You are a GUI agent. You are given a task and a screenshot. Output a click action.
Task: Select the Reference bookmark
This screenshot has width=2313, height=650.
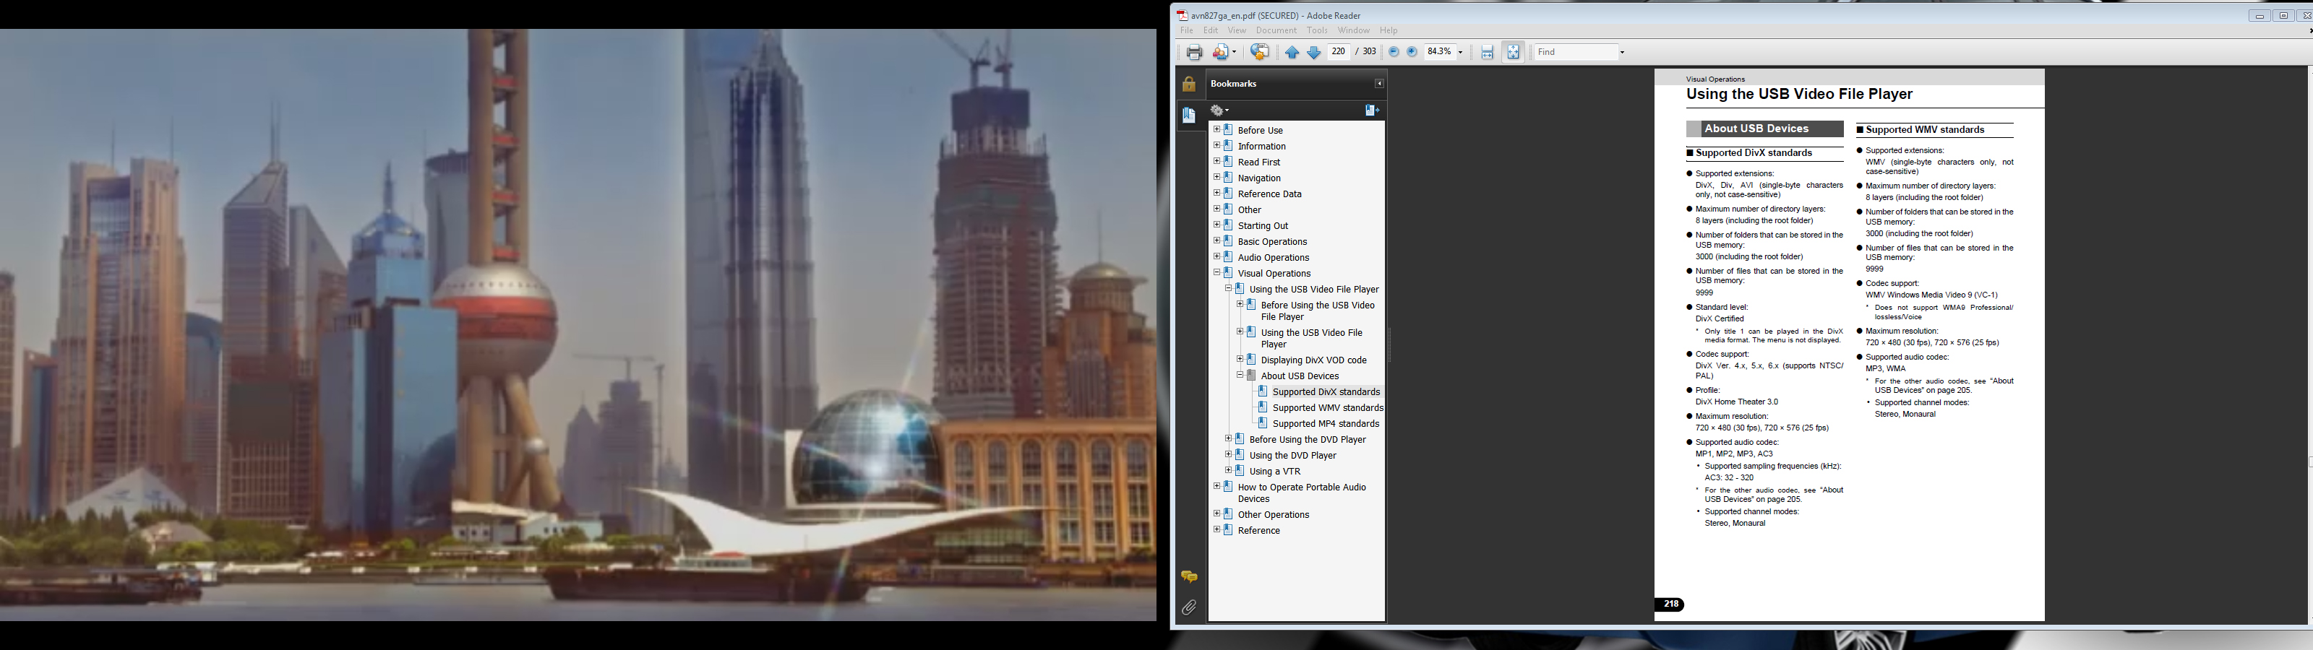[x=1259, y=531]
